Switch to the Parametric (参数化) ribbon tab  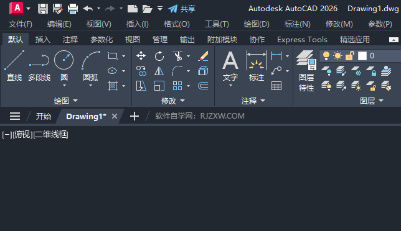pyautogui.click(x=101, y=40)
